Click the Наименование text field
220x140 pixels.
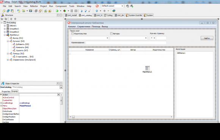(126, 42)
